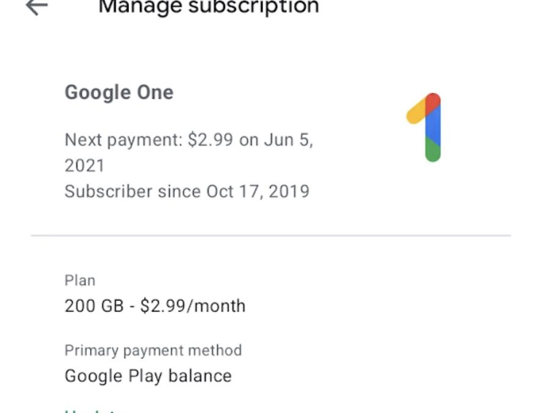Image resolution: width=542 pixels, height=413 pixels.
Task: Click the Google One colorful logo
Action: (x=426, y=127)
